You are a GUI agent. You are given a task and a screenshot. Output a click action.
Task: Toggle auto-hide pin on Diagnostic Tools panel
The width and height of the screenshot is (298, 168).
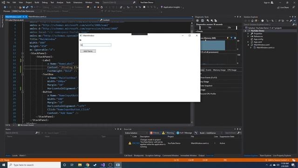coord(237,17)
